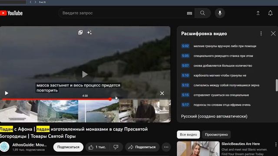Select the monk in workshop preview thumbnail
The image size is (278, 156).
click(139, 111)
